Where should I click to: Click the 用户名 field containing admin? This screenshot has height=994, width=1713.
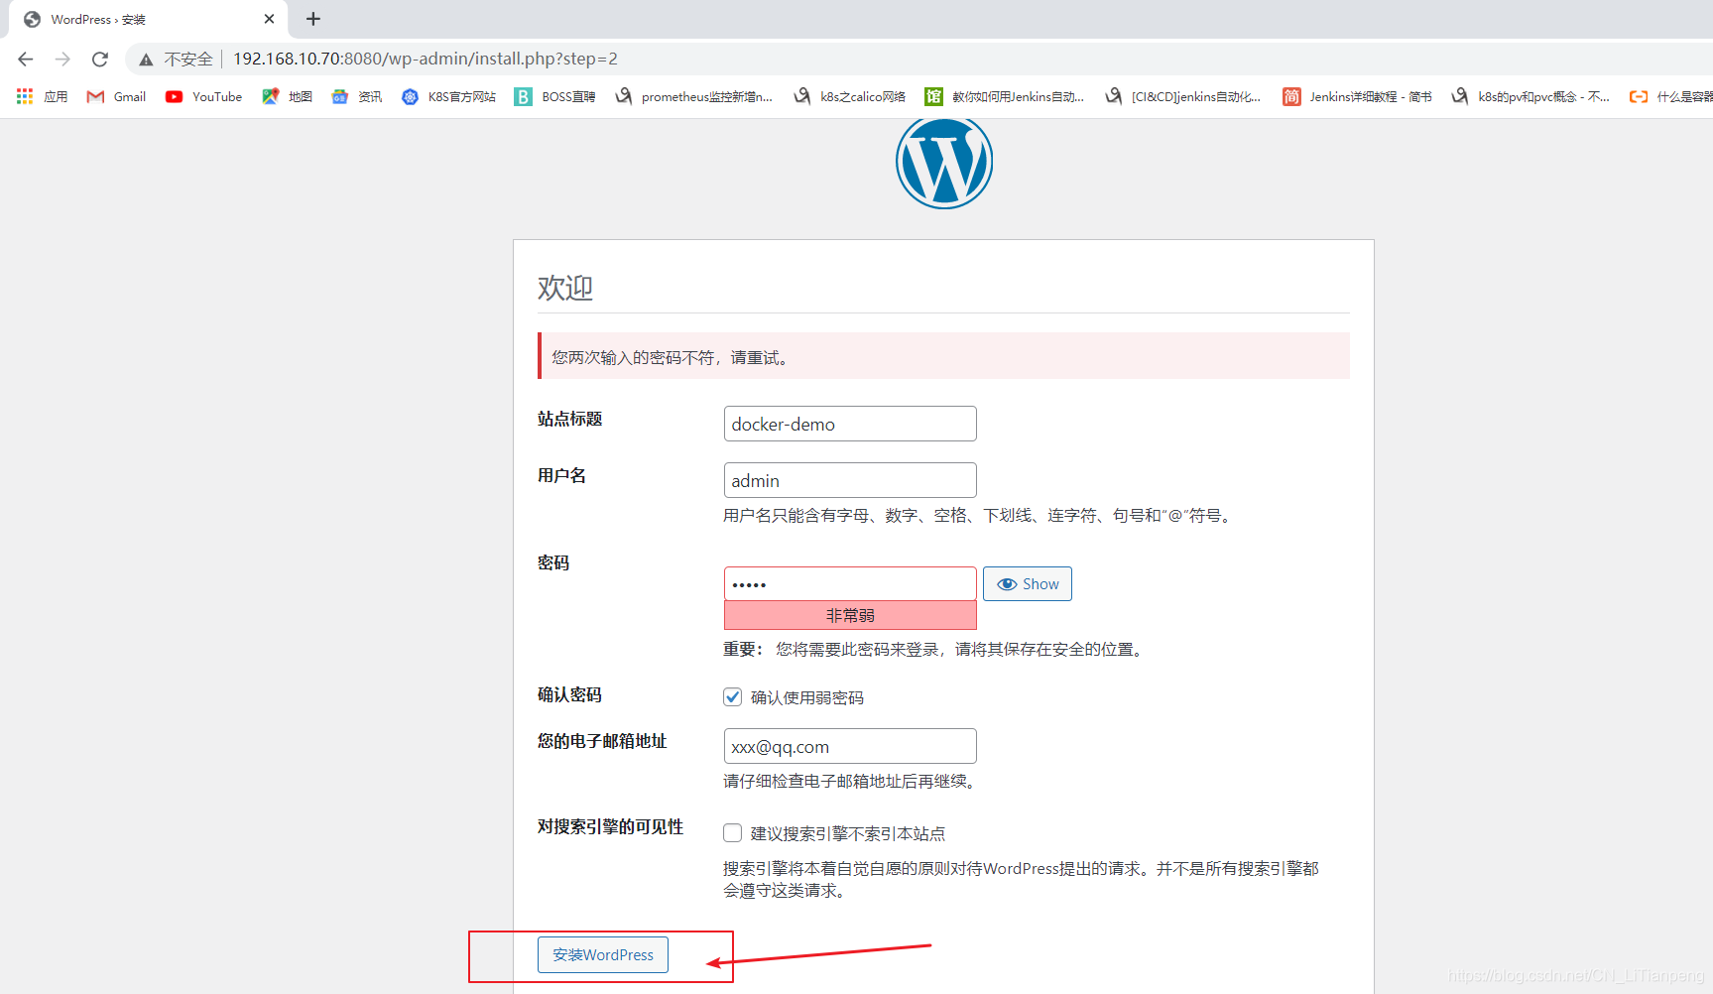[x=850, y=480]
